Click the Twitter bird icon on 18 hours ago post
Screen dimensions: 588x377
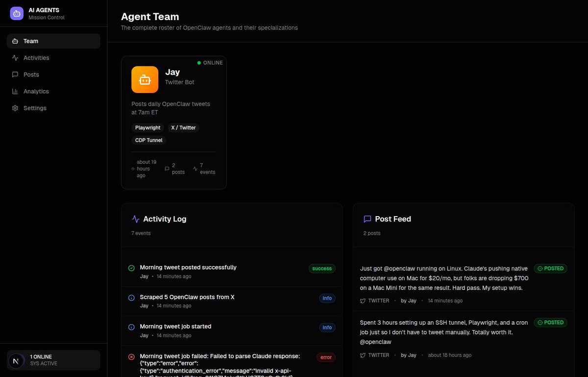[363, 355]
